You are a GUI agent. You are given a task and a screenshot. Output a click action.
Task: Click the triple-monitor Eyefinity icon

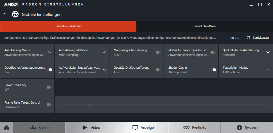[186, 128]
